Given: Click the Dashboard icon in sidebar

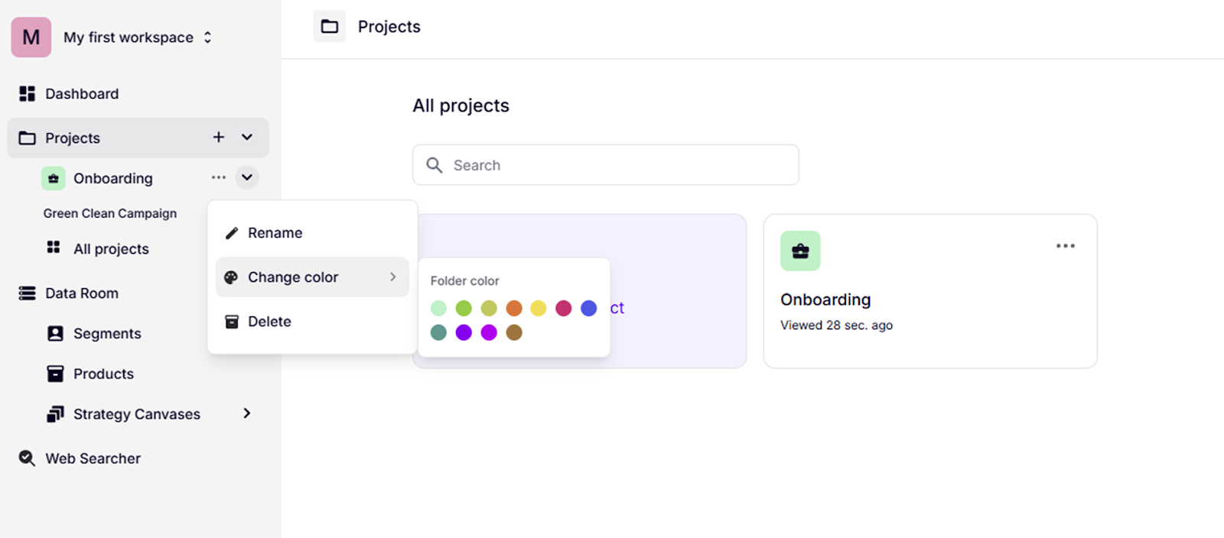Looking at the screenshot, I should pyautogui.click(x=28, y=94).
